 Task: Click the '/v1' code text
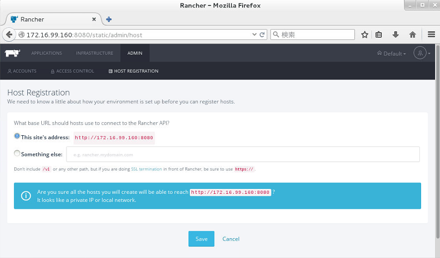tap(46, 169)
